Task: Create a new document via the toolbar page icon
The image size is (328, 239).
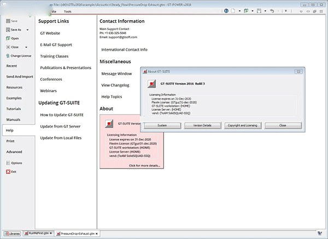Action: pos(233,11)
